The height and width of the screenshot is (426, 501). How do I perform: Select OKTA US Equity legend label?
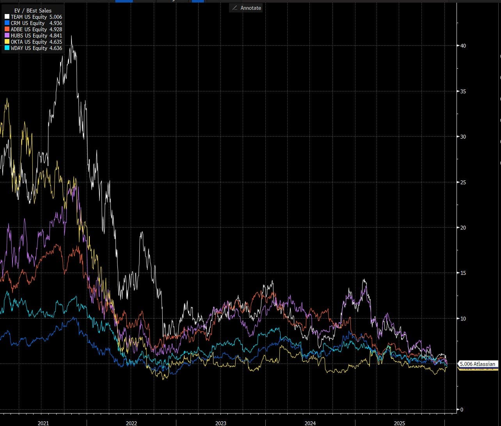coord(29,42)
